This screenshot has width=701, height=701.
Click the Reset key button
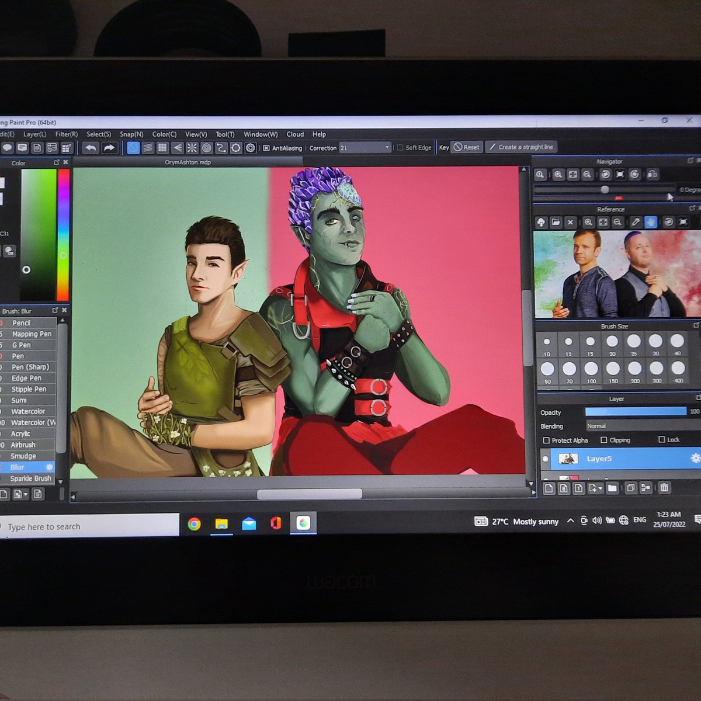click(467, 147)
